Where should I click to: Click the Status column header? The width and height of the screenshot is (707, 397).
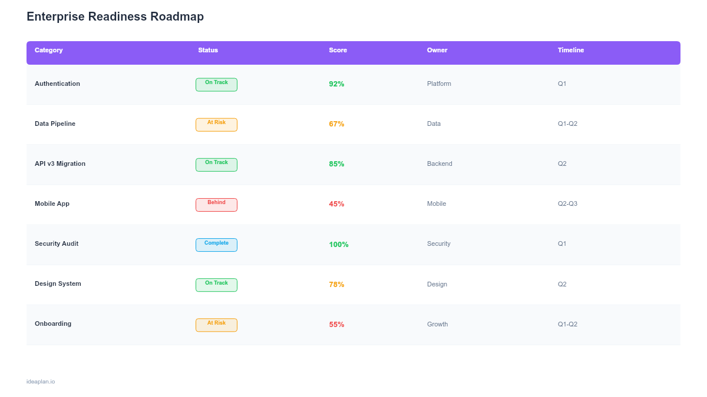pyautogui.click(x=208, y=50)
